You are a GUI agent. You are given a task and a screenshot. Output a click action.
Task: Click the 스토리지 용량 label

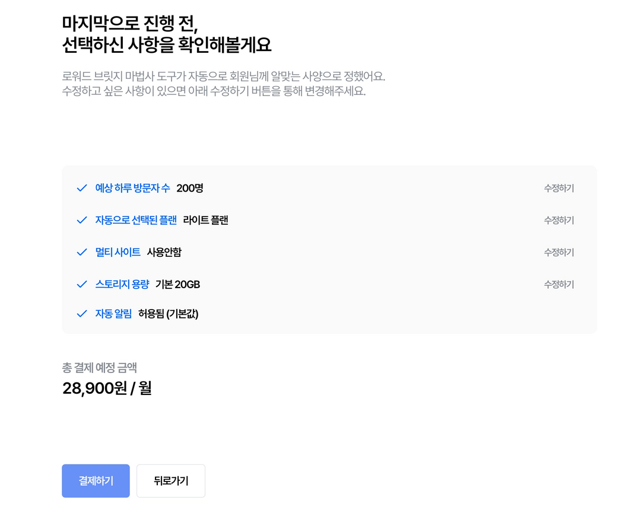pos(122,284)
